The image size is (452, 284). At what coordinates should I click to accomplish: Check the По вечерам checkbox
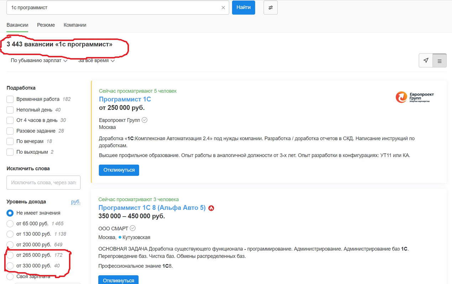pyautogui.click(x=10, y=141)
